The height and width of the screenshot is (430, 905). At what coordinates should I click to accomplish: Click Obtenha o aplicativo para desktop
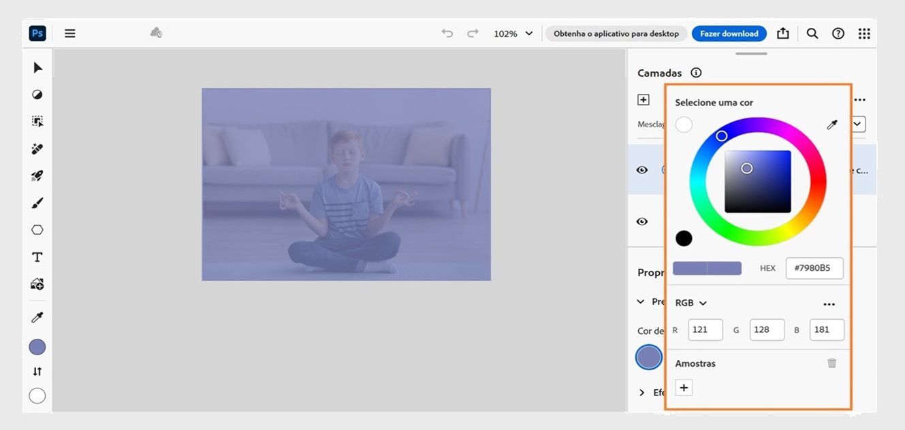click(x=616, y=33)
